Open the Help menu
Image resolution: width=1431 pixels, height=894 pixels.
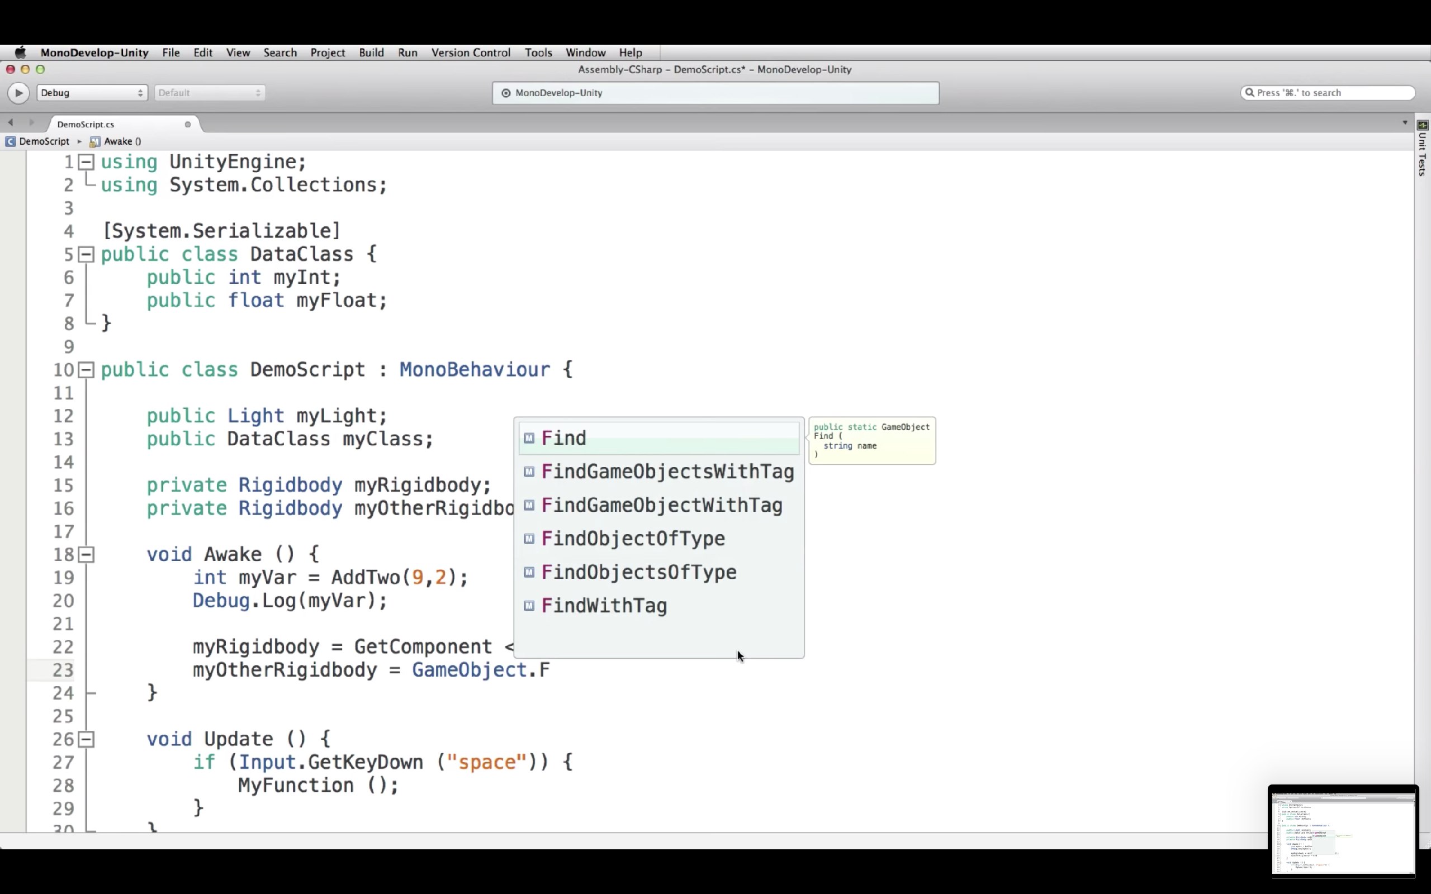[631, 53]
